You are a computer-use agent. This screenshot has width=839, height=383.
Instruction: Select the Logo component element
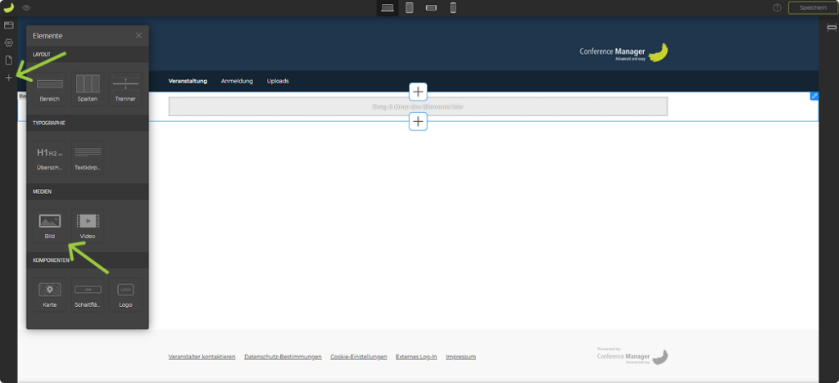tap(125, 295)
